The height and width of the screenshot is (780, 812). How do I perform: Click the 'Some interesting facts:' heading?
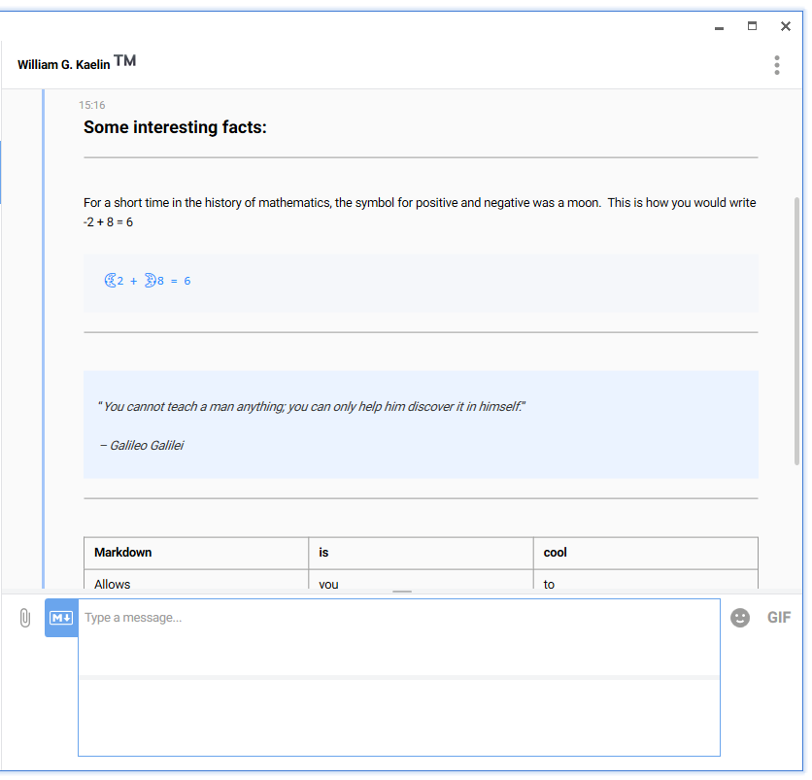(x=175, y=127)
